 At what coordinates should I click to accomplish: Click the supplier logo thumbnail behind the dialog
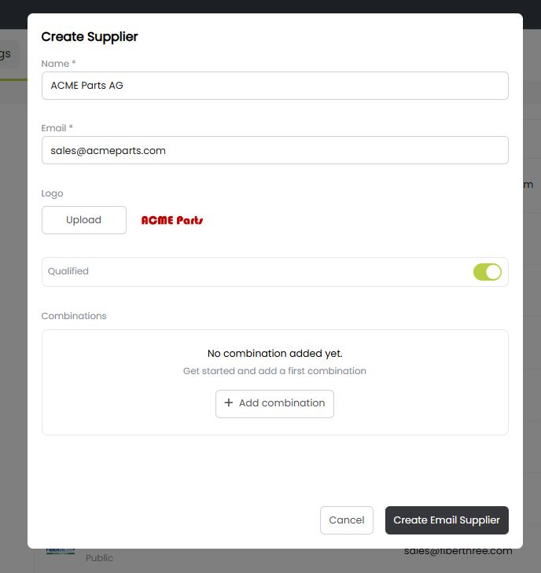pos(60,552)
